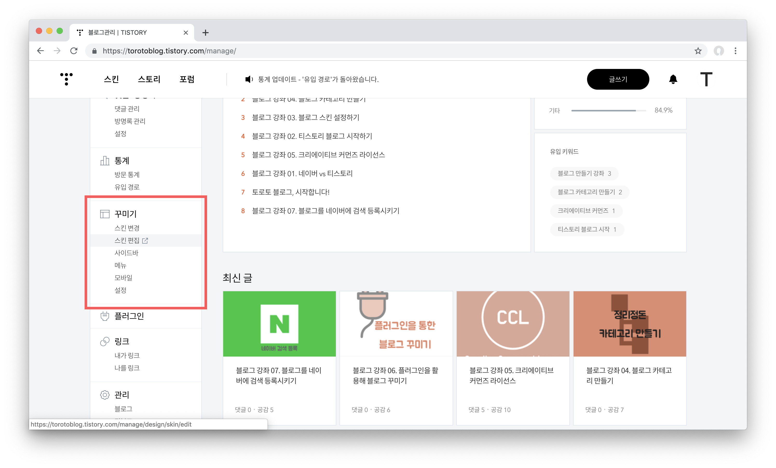Open the 스킨 top menu
Viewport: 776px width, 468px height.
coord(111,79)
